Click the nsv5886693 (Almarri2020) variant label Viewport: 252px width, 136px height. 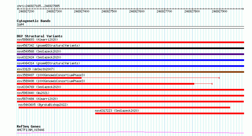click(x=37, y=40)
